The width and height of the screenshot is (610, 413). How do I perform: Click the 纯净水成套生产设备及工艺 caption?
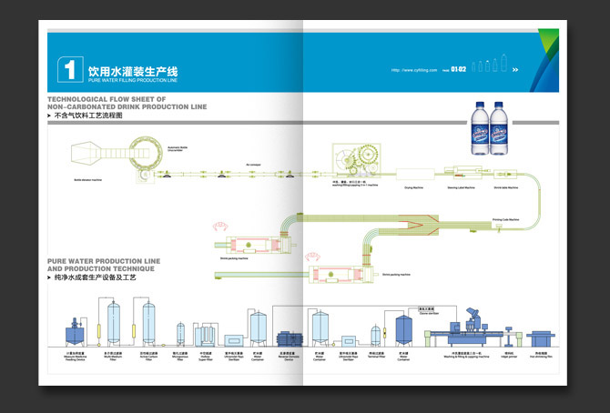[96, 277]
